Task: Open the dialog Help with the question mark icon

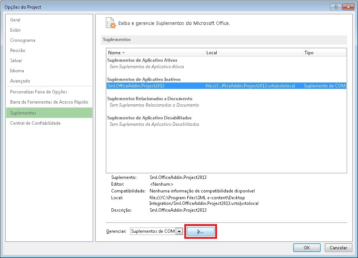Action: 335,6
